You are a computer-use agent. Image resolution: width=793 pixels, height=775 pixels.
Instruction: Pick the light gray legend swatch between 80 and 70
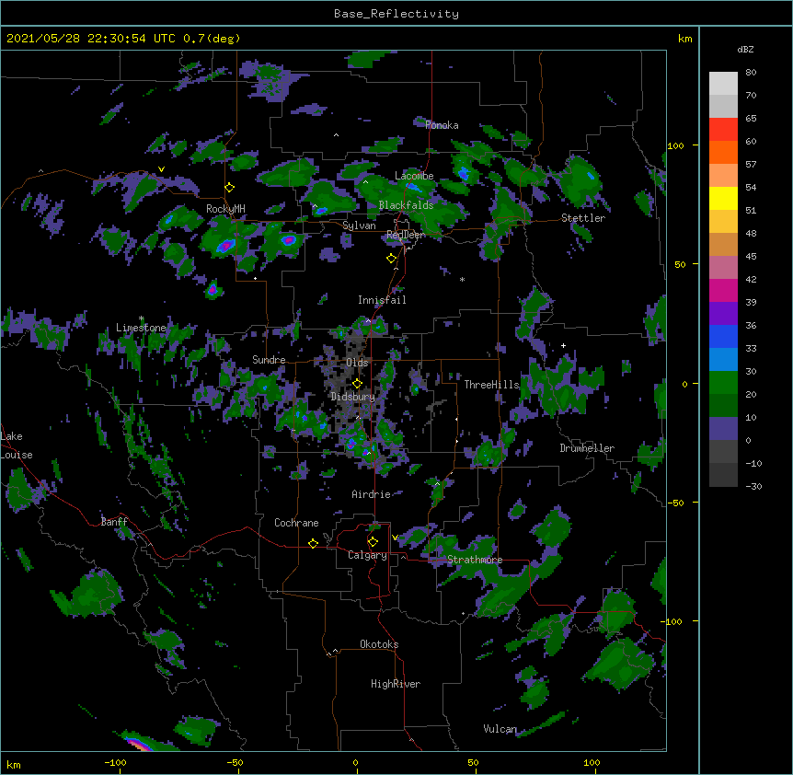pos(723,84)
